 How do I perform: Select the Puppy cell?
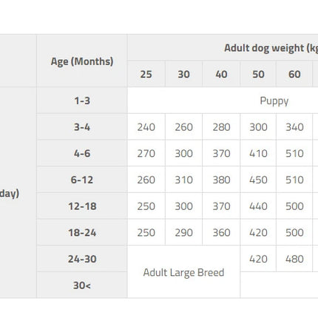coord(274,101)
